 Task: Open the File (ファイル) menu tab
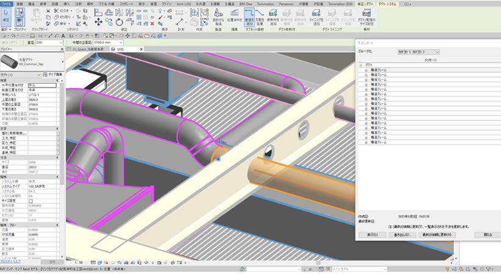click(x=6, y=3)
